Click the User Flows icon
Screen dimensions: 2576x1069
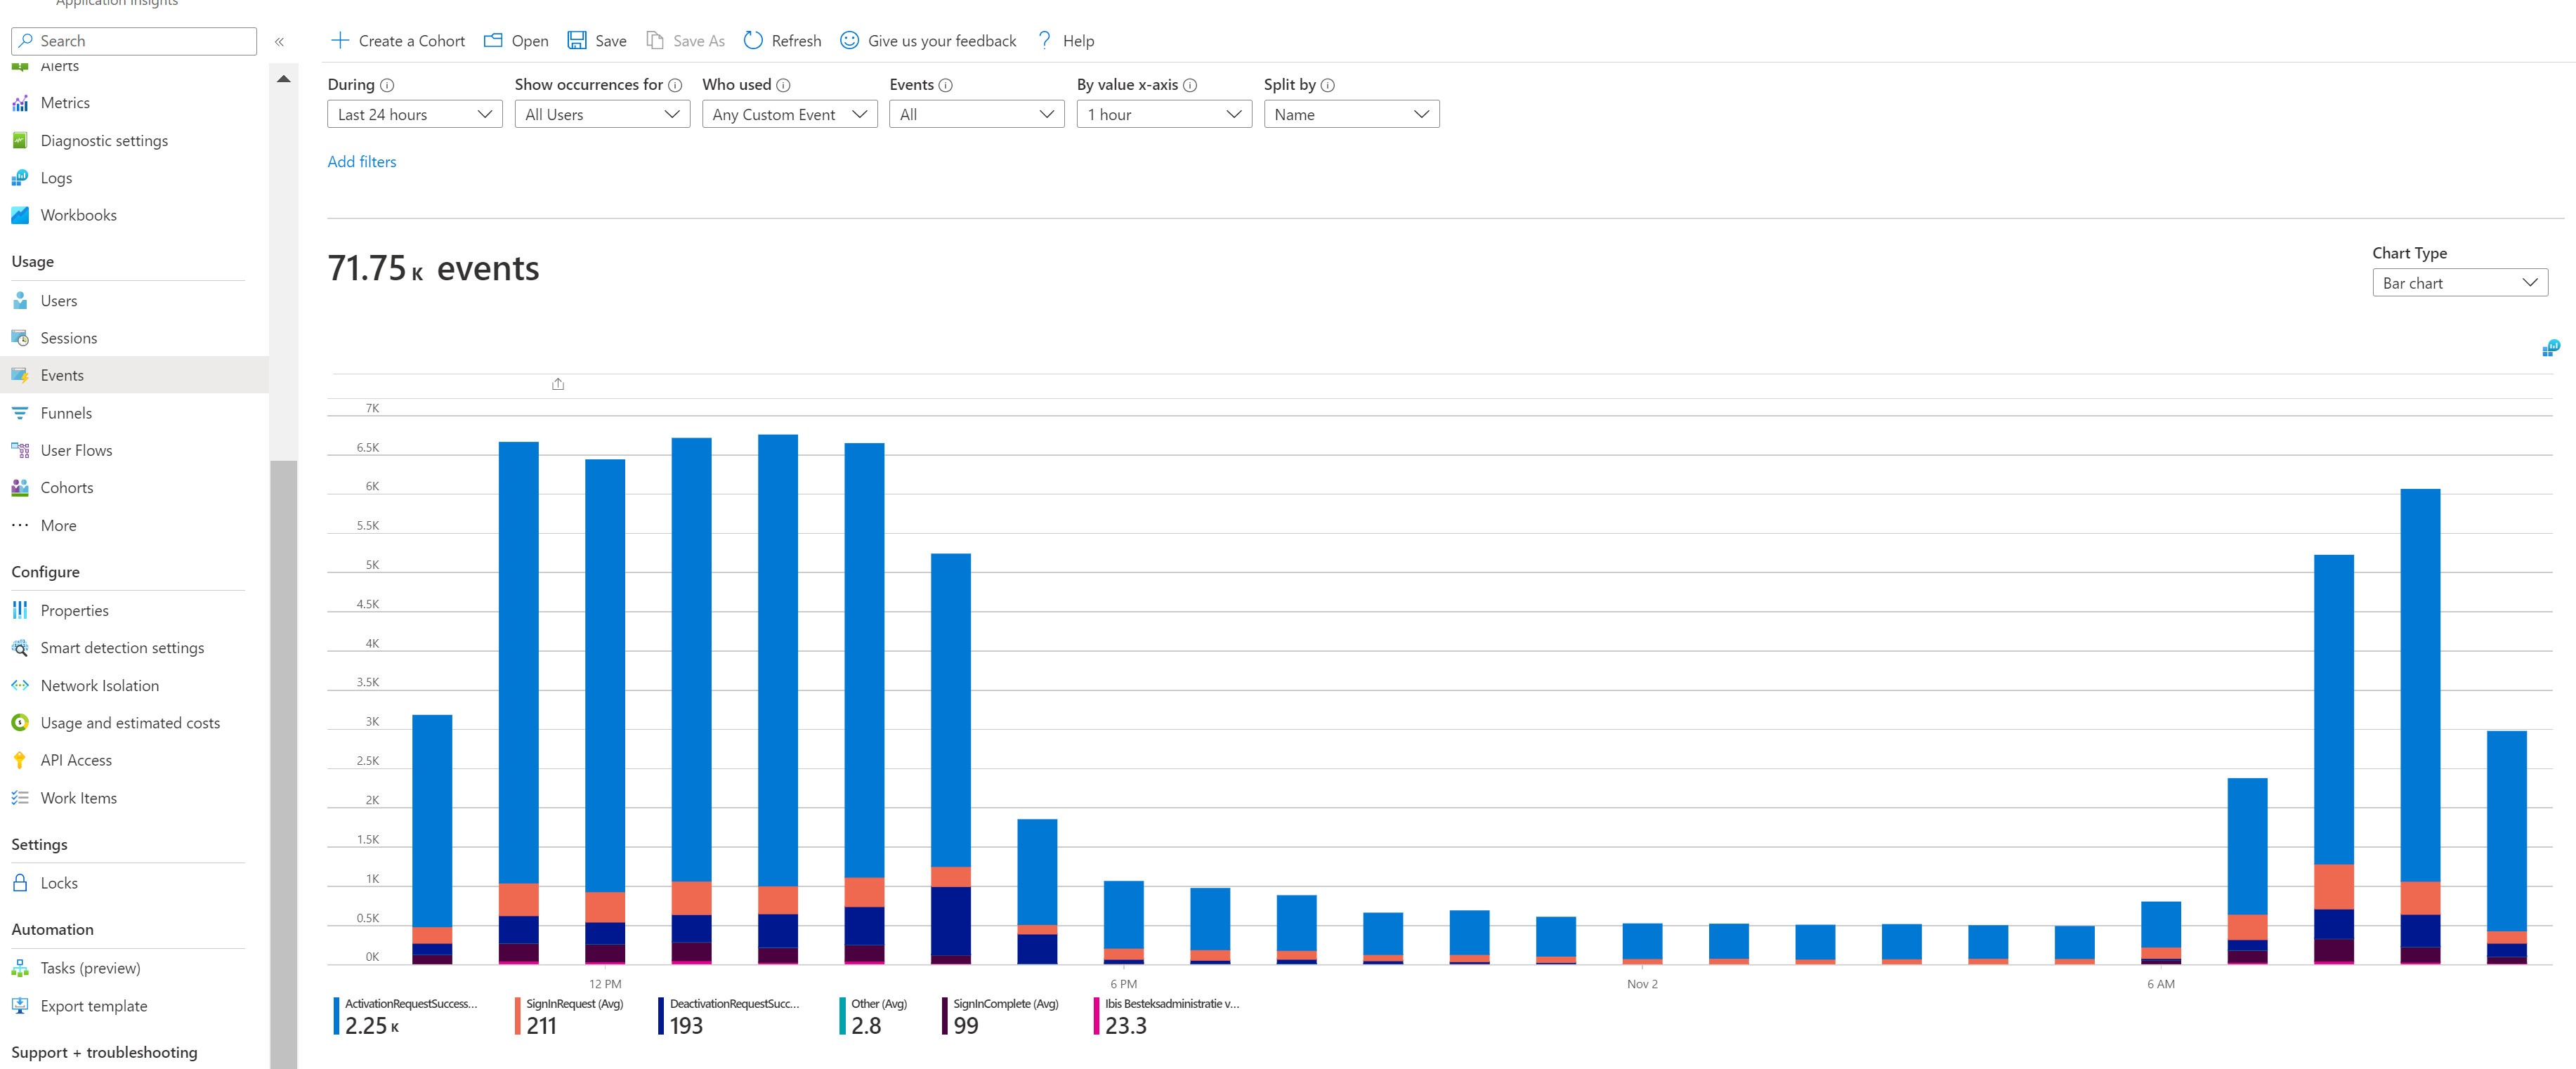pos(20,450)
